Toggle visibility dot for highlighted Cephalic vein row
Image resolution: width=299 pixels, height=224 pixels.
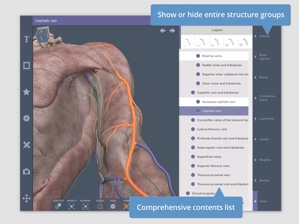coord(198,111)
